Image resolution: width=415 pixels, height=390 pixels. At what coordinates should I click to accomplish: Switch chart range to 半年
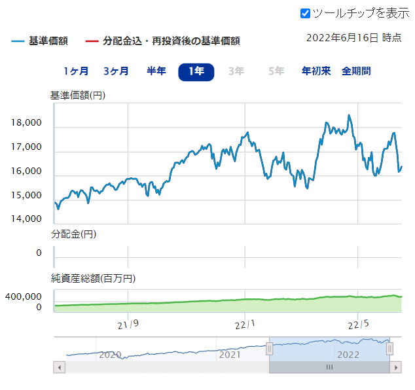tap(156, 71)
